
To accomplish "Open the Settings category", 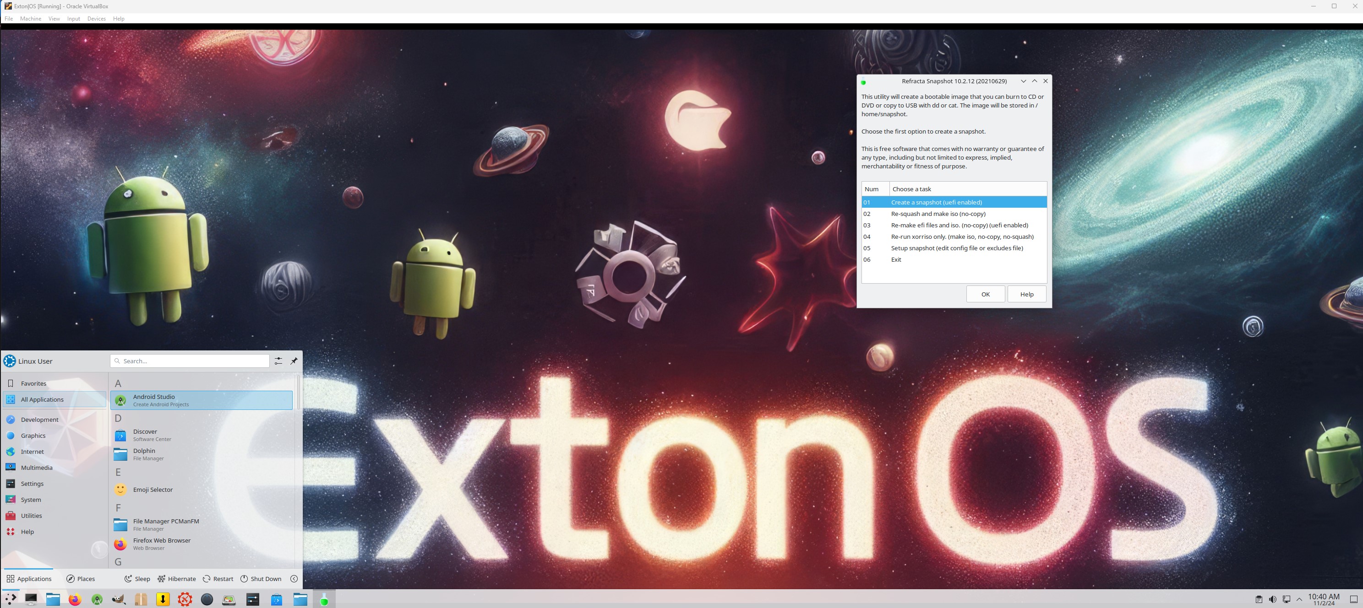I will click(x=55, y=484).
